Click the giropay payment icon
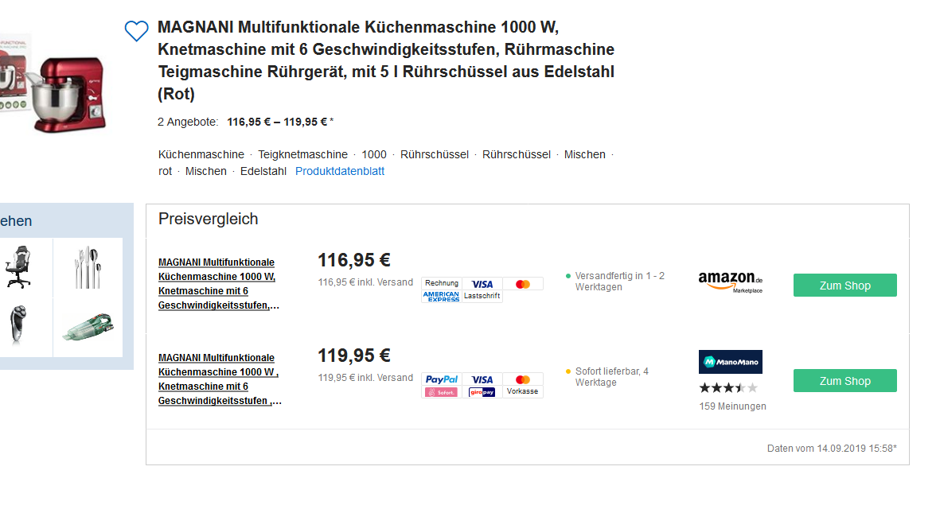The image size is (940, 513). [482, 392]
